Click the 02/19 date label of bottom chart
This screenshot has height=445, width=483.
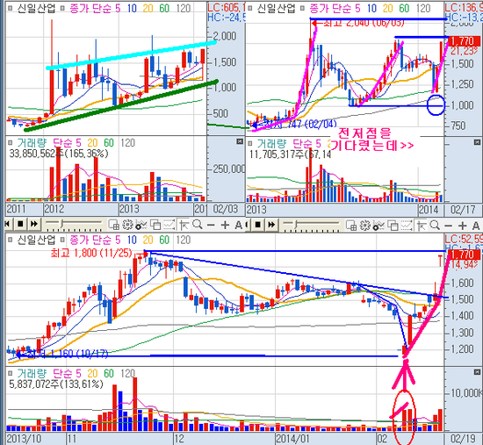[463, 439]
